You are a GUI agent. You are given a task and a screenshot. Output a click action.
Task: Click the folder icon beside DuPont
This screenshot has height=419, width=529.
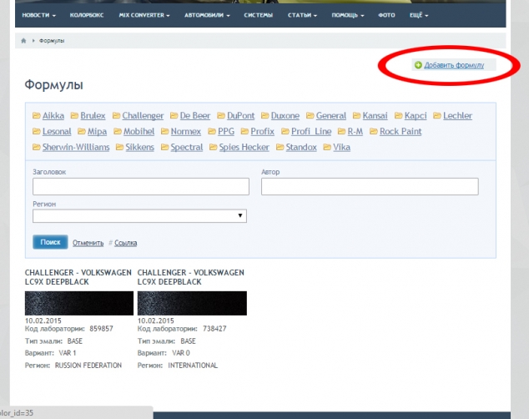click(x=221, y=116)
